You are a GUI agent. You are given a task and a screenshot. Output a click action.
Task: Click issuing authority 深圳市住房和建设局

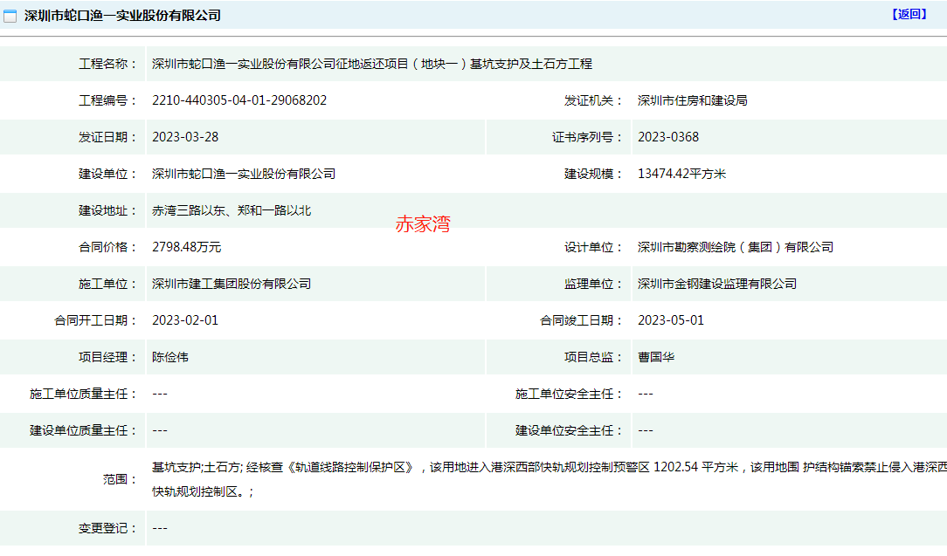692,100
